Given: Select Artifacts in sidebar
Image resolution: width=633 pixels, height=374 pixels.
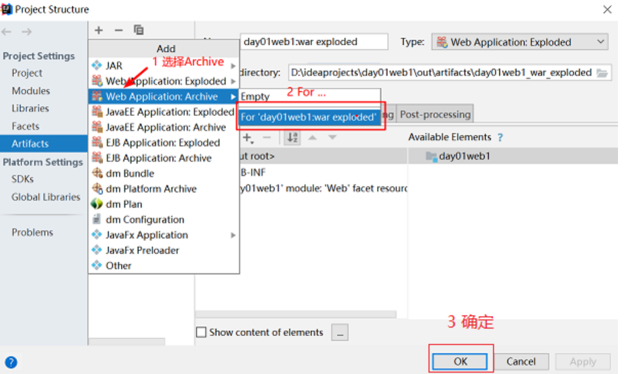Looking at the screenshot, I should tap(44, 143).
